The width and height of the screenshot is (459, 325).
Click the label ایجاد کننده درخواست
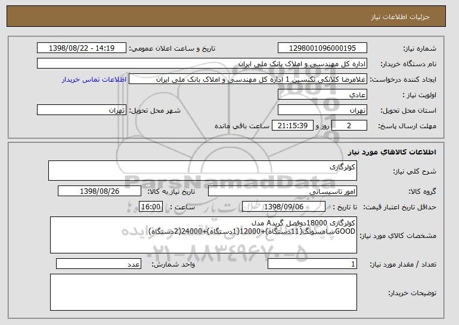point(403,80)
